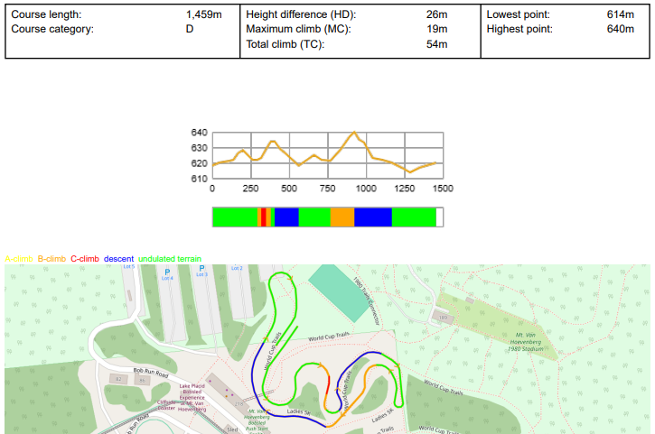The image size is (655, 434).
Task: Select the Lot 5 map label
Action: click(x=128, y=267)
